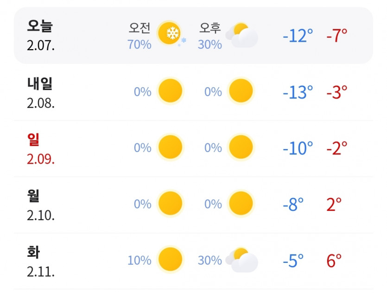Click tomorrow's morning sunny icon

(x=170, y=90)
